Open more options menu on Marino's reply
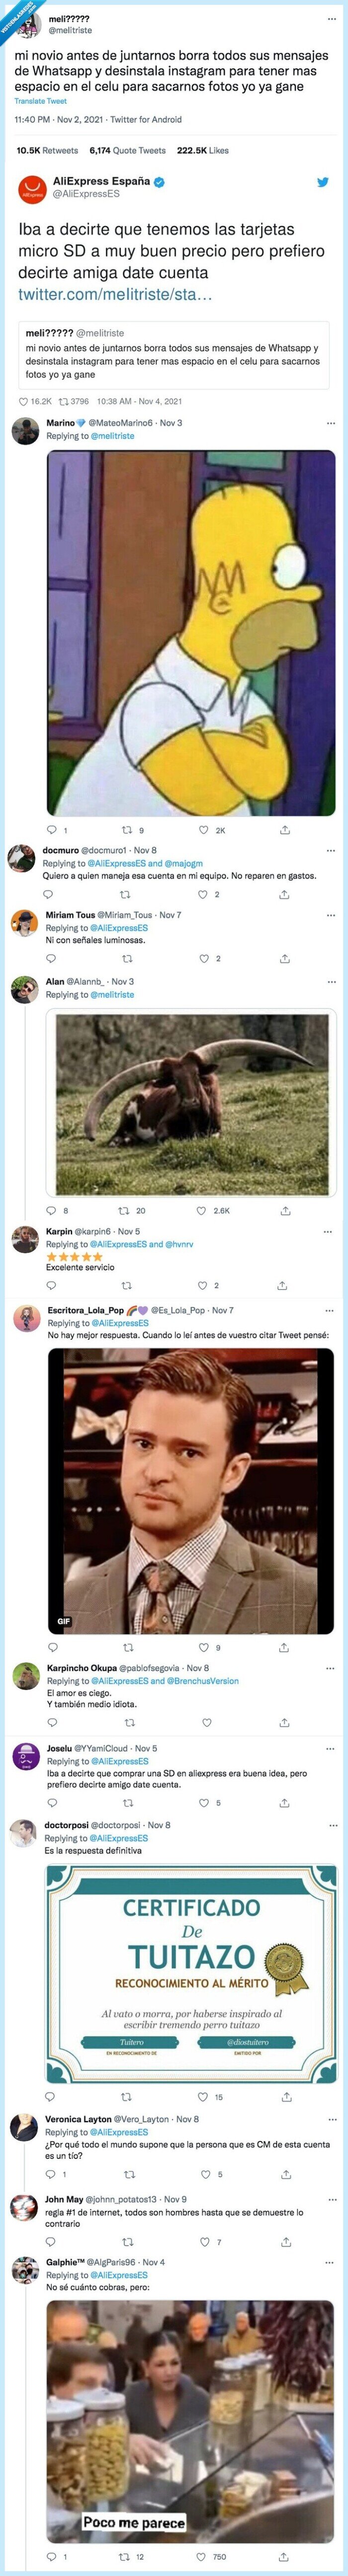The width and height of the screenshot is (348, 2576). click(331, 423)
